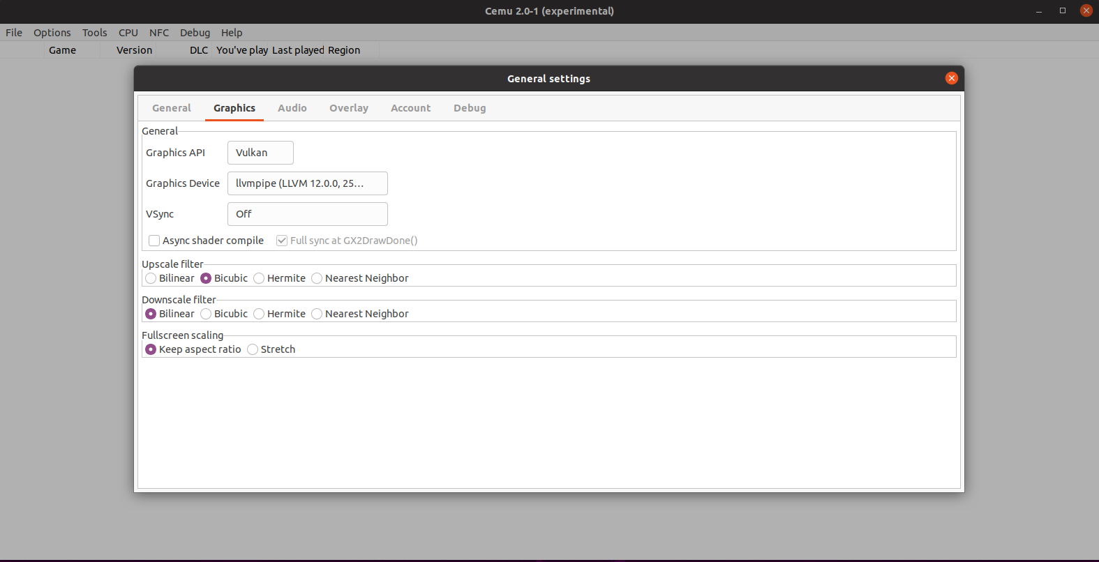Open the Debug settings tab
The width and height of the screenshot is (1099, 562).
pyautogui.click(x=470, y=108)
